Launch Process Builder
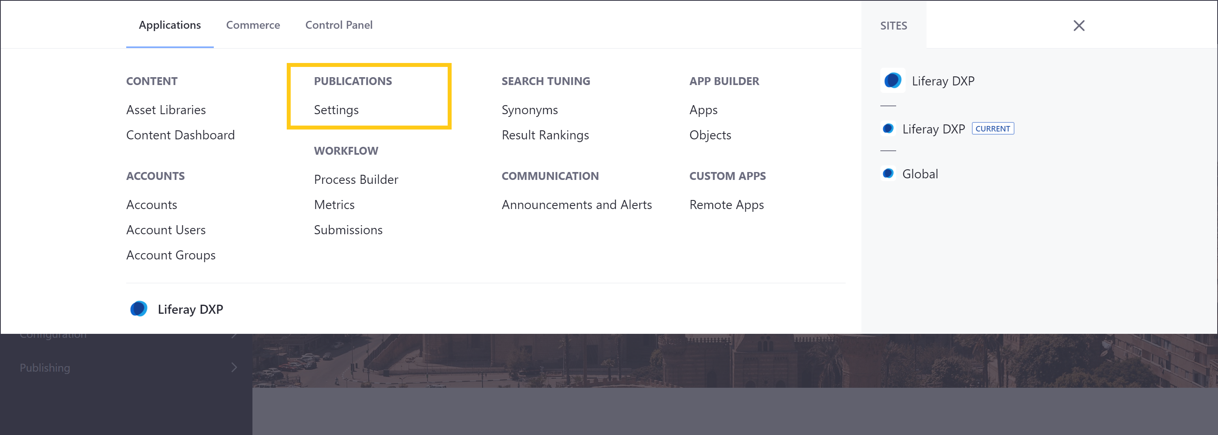Screen dimensions: 1218x435 (x=356, y=180)
